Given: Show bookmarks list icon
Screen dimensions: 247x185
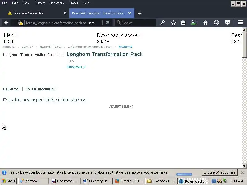Looking at the screenshot, I should (183, 23).
